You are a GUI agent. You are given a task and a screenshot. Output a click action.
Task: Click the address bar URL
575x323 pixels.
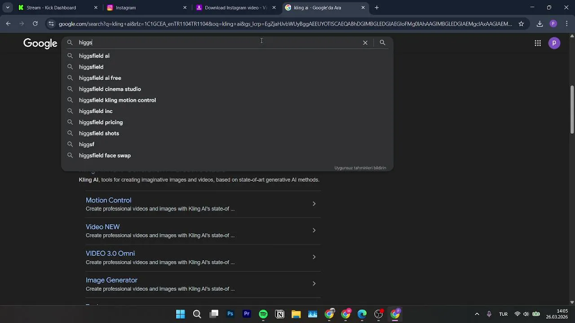pyautogui.click(x=285, y=24)
